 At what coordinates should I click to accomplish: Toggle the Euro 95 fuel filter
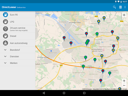[17, 15]
